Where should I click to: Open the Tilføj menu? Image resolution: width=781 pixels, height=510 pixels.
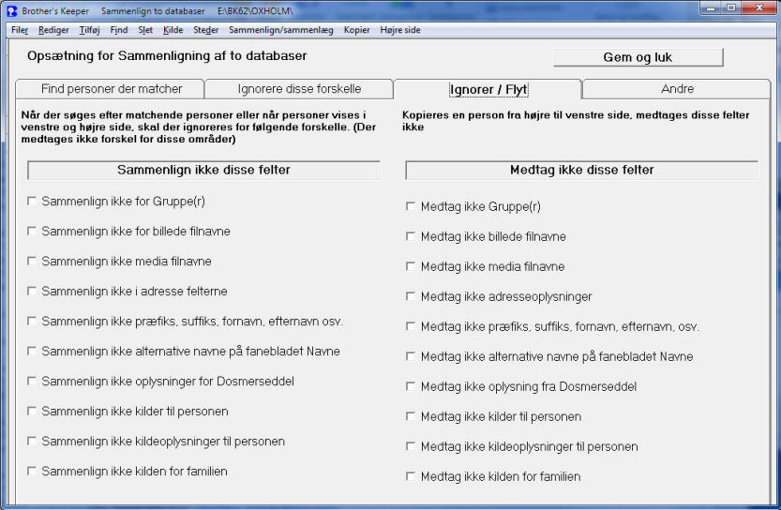(x=90, y=30)
